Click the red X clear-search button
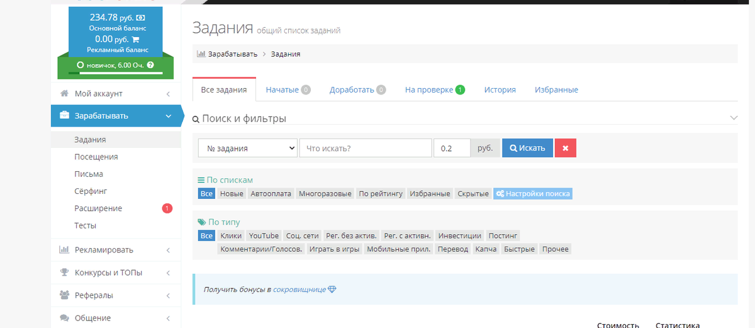 565,148
